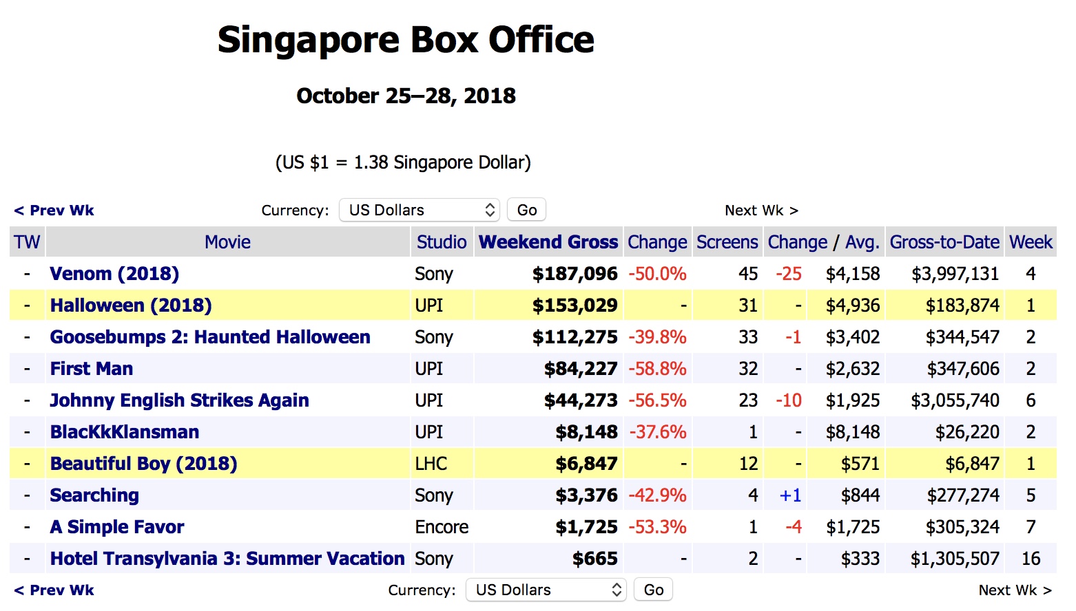Click the bottom Go button
1076x611 pixels.
[x=653, y=590]
